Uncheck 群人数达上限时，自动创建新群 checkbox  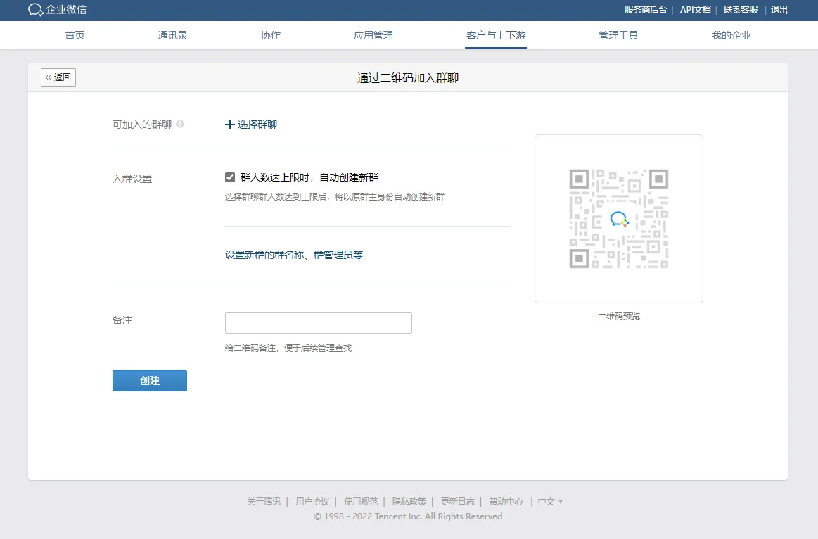point(230,177)
